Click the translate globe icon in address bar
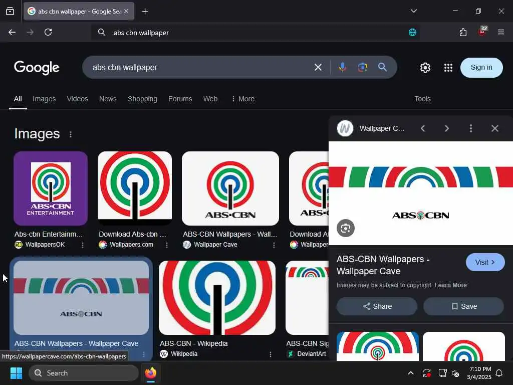Screen dimensions: 513x385 tap(412, 32)
